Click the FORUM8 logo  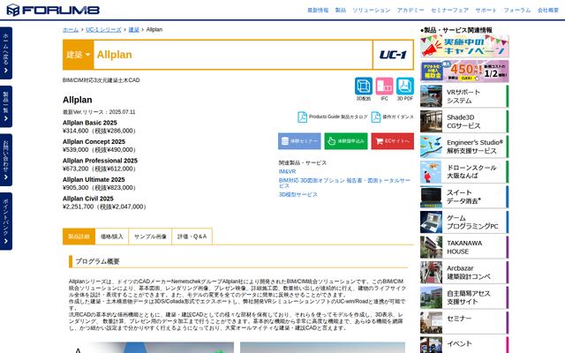coord(53,10)
